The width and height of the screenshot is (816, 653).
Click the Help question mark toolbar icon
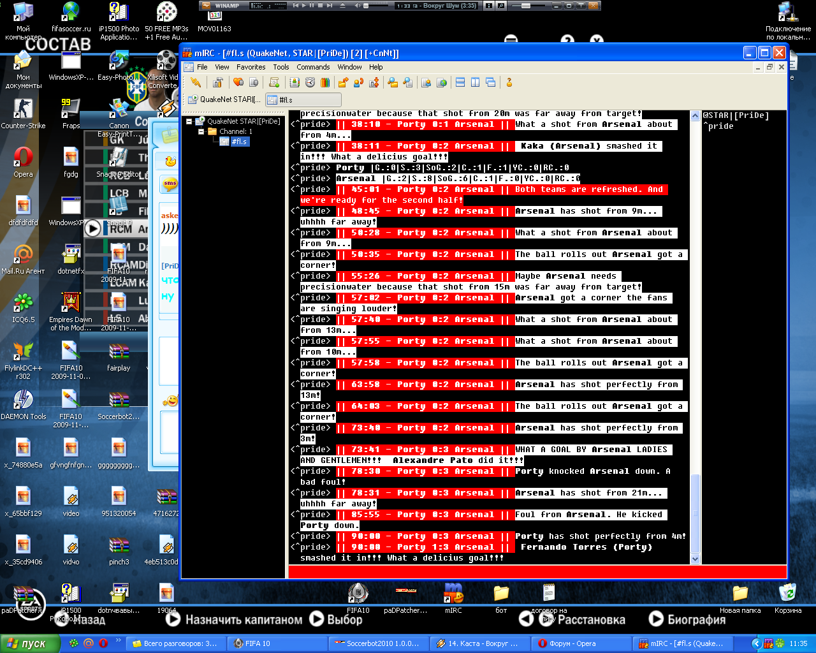[509, 82]
